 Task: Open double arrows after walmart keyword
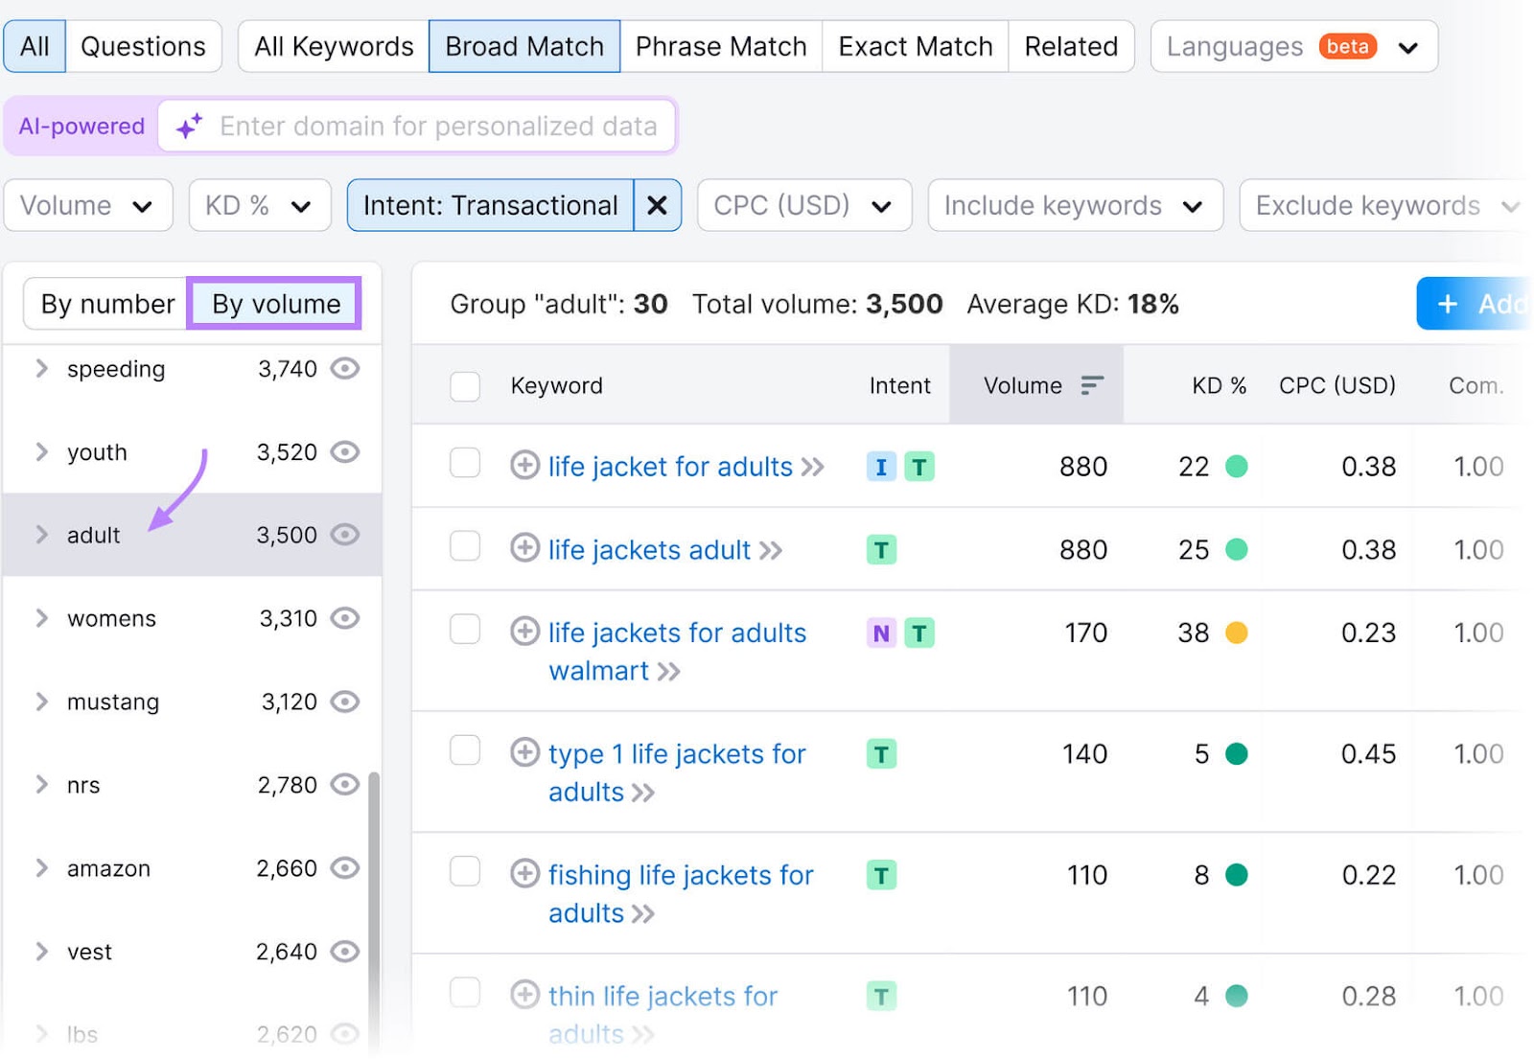click(669, 672)
